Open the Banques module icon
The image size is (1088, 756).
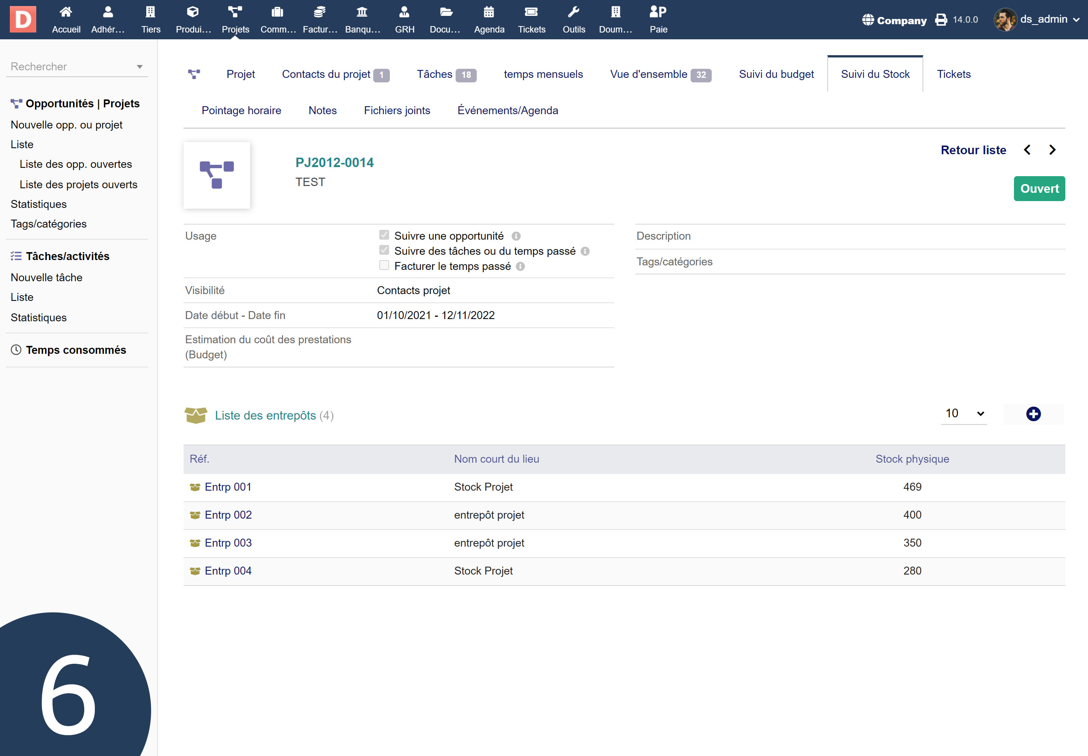pyautogui.click(x=362, y=12)
